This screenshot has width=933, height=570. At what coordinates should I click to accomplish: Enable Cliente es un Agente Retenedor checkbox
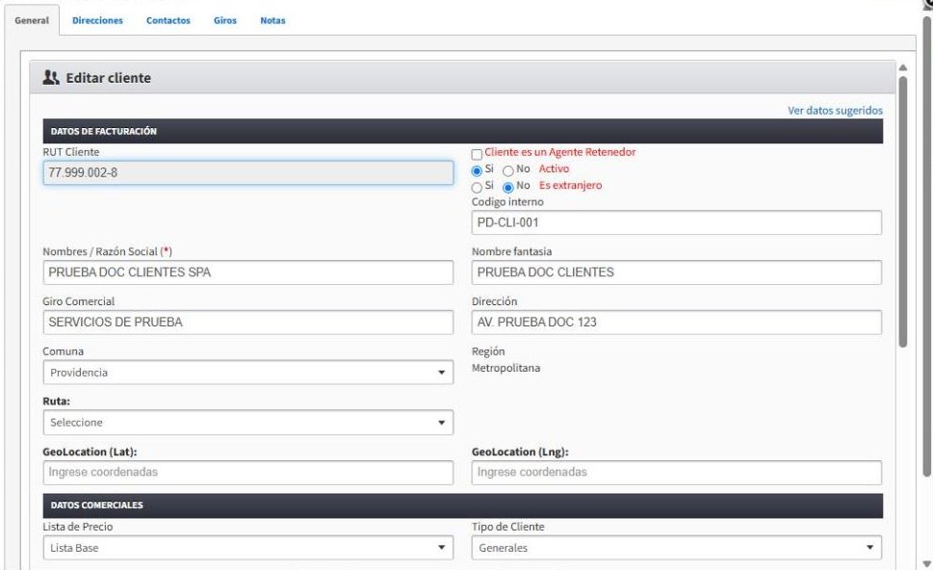pyautogui.click(x=477, y=154)
